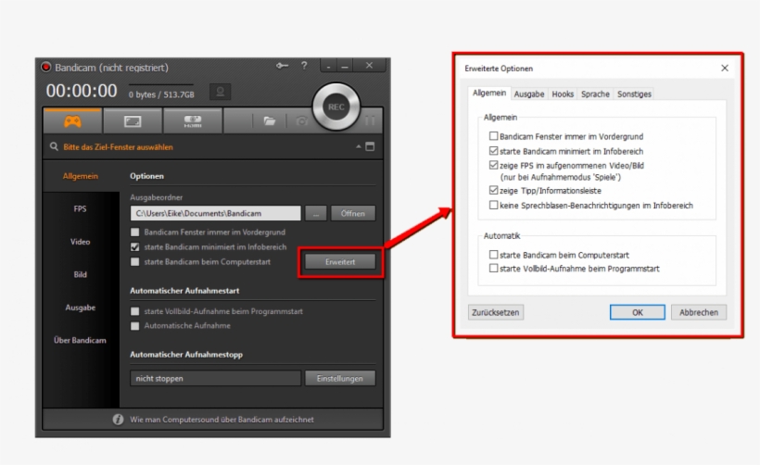Click the Zurücksetzen button
The height and width of the screenshot is (465, 760).
[495, 312]
